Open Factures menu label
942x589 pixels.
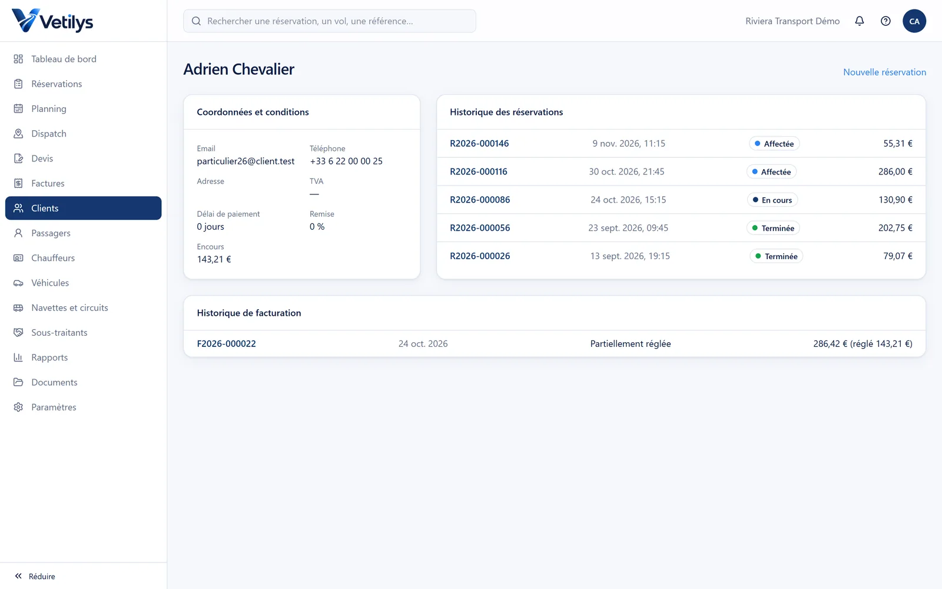[x=48, y=183]
